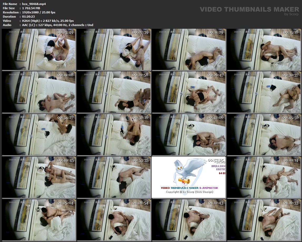Choose the thumbnail at 01:12:43

189,220
